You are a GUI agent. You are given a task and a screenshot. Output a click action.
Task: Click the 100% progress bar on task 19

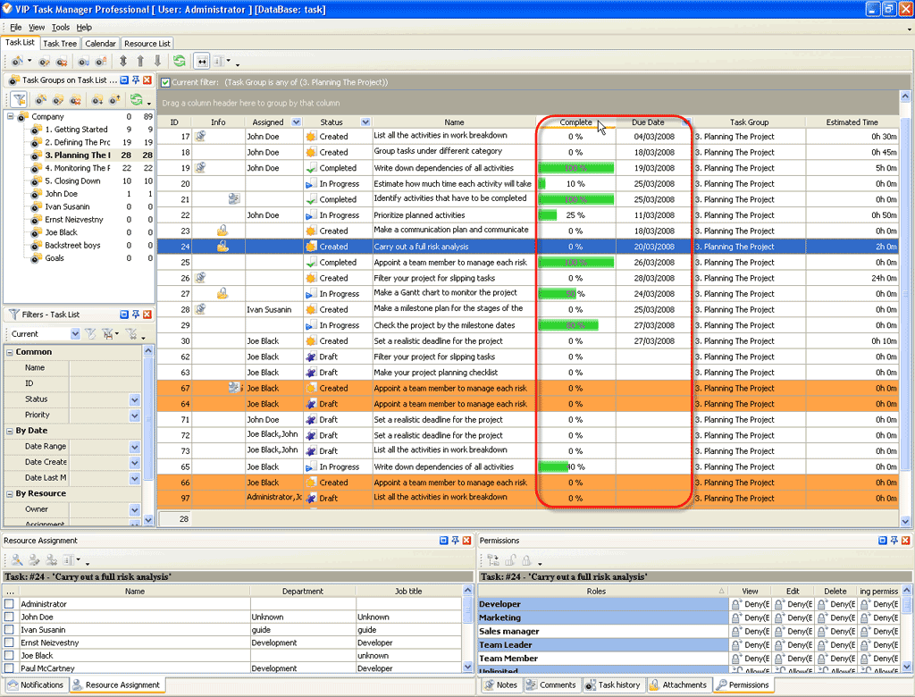(576, 167)
